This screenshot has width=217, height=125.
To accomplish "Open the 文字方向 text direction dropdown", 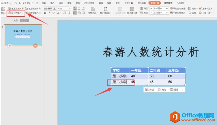I will [93, 11].
